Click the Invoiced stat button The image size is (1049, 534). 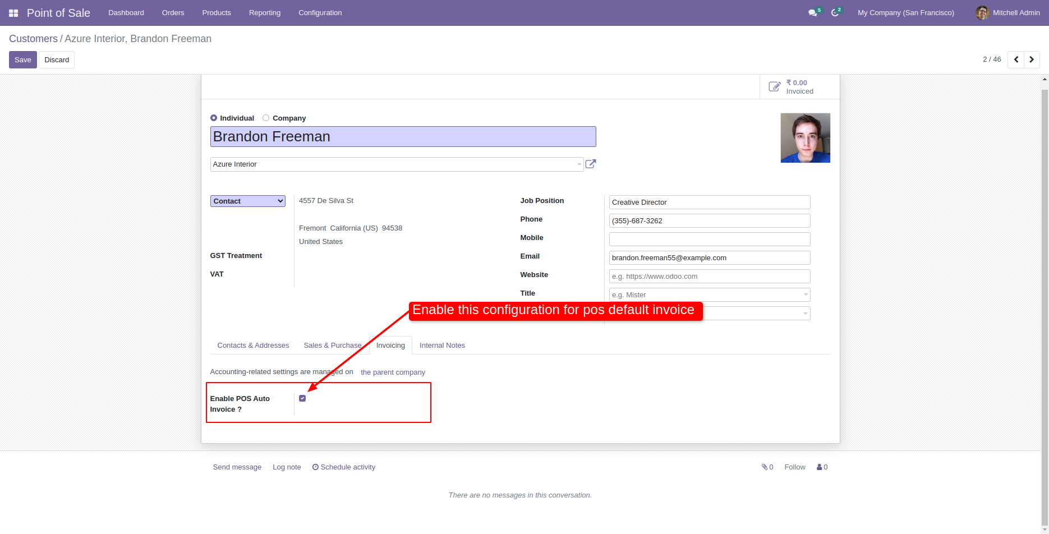pyautogui.click(x=799, y=87)
